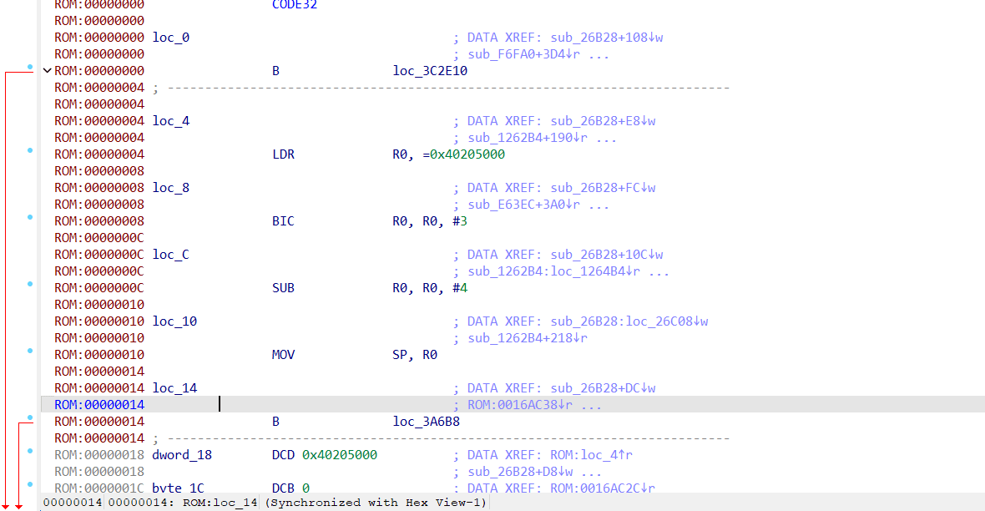The height and width of the screenshot is (511, 985).
Task: Click status bar offset 00000014
Action: pos(73,503)
